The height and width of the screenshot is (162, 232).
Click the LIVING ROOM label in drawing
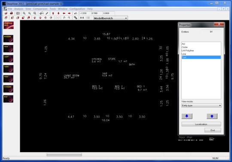71,75
